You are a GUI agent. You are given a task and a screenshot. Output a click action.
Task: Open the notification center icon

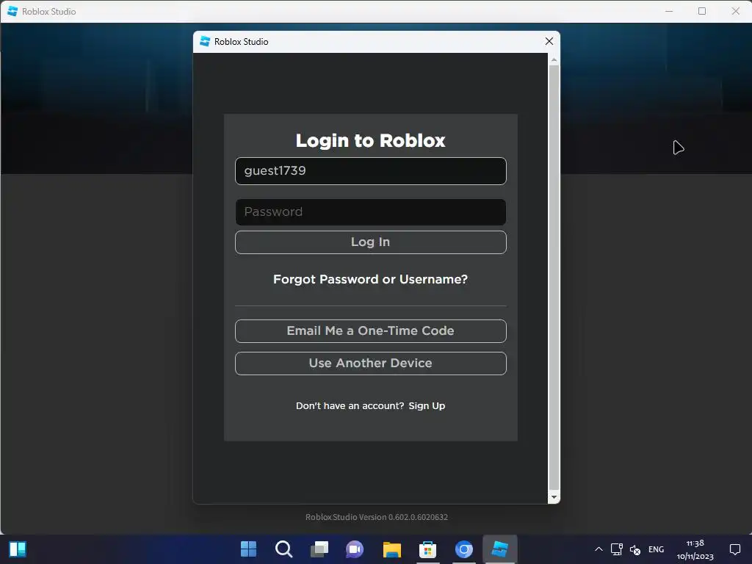(x=734, y=549)
